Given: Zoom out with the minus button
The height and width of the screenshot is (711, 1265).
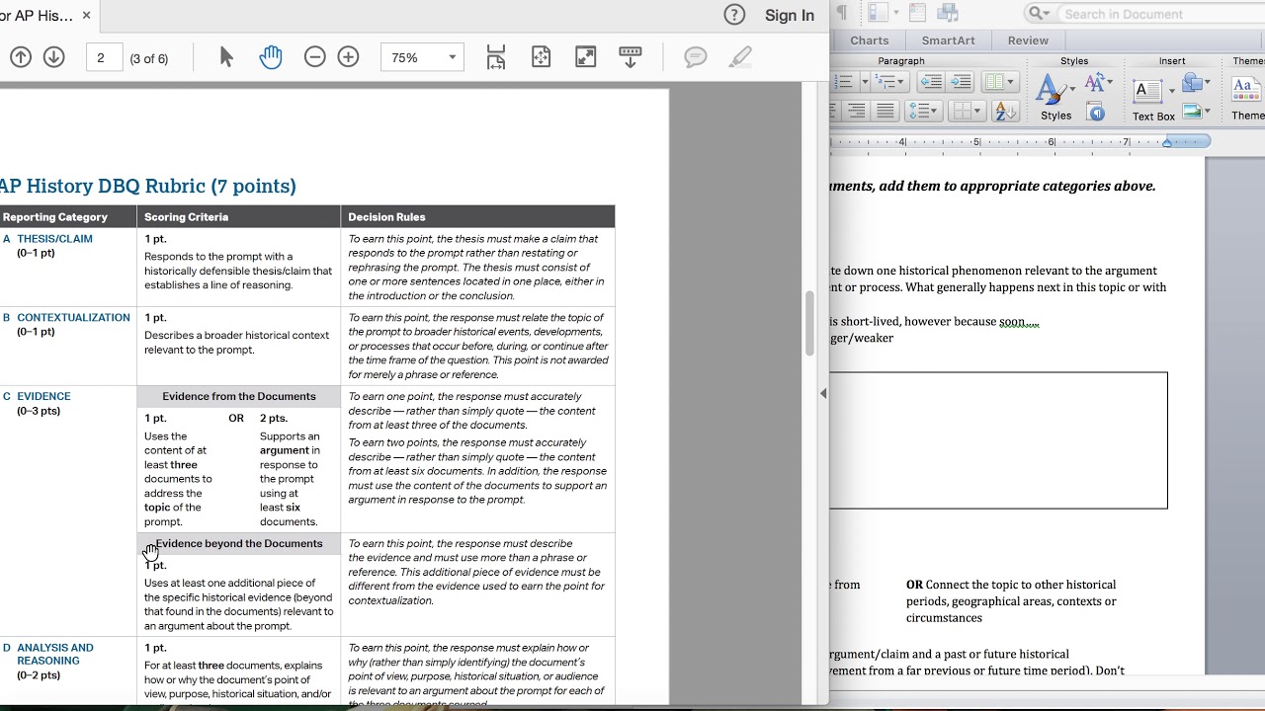Looking at the screenshot, I should click(315, 57).
